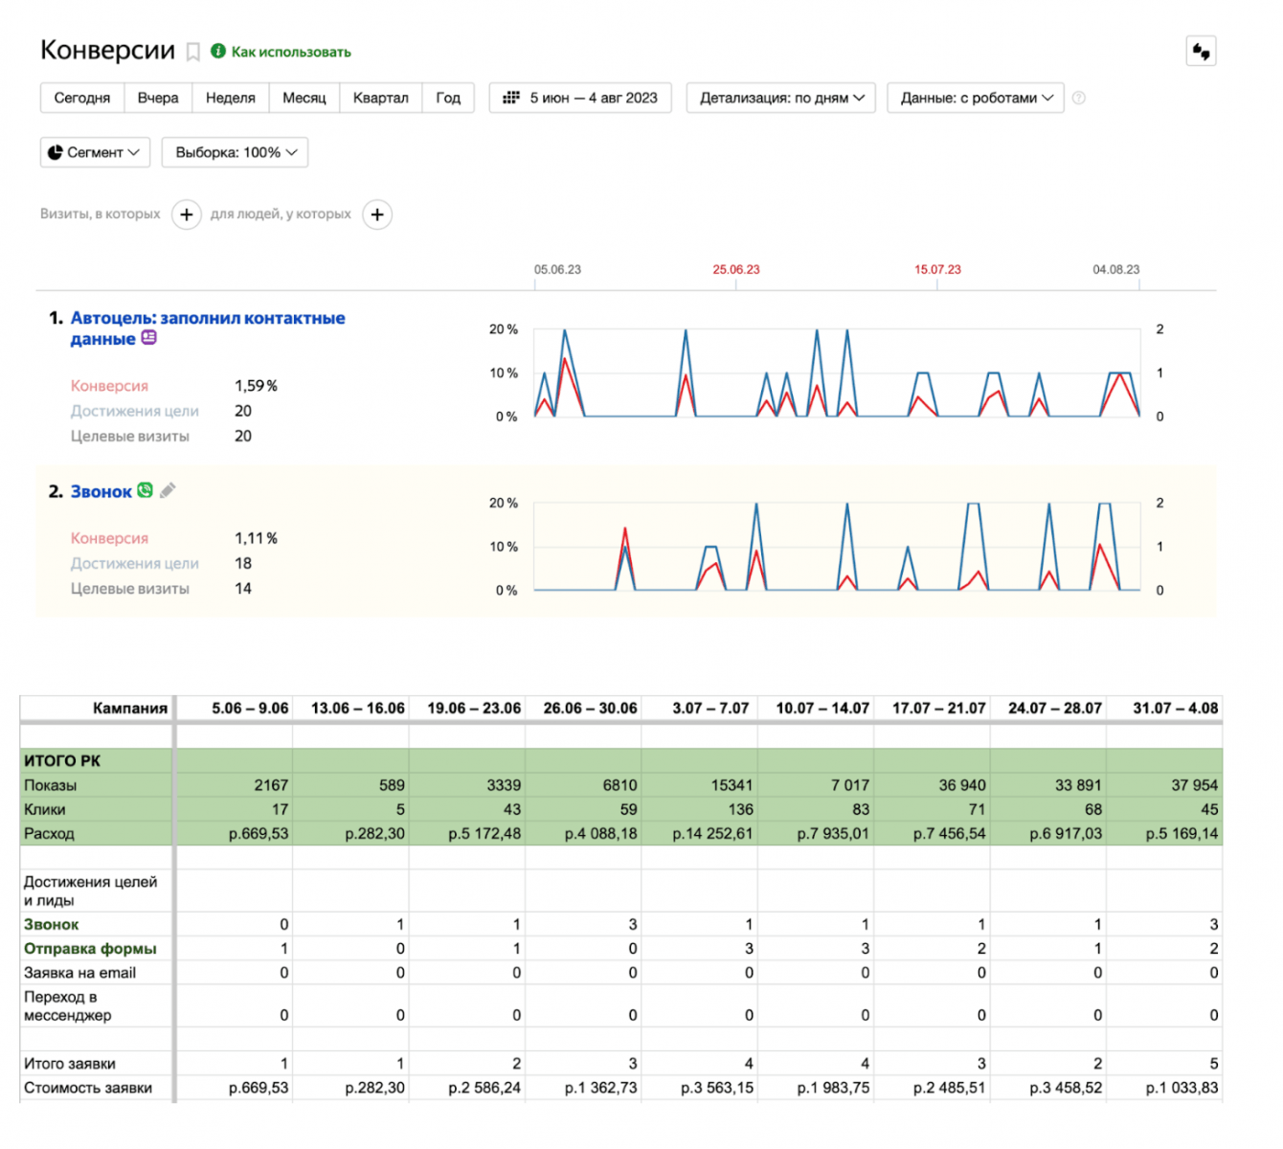
Task: Click the purple form icon after Автоцель goal
Action: [148, 338]
